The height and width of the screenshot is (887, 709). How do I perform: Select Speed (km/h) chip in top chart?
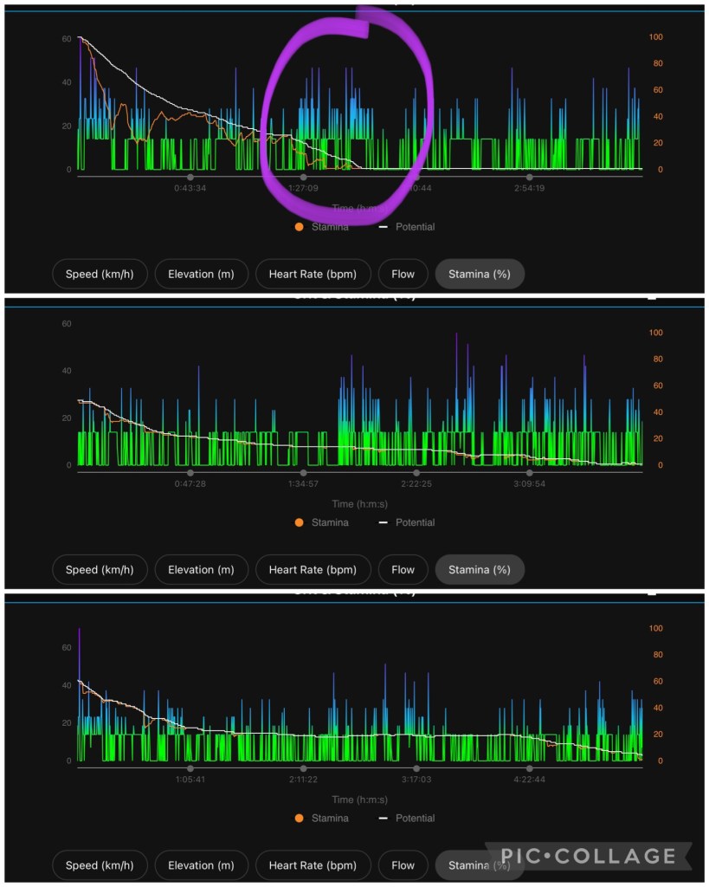(100, 275)
